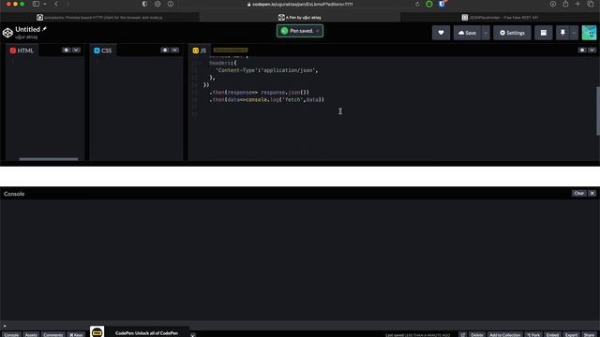Open JS editor settings gear
This screenshot has width=600, height=337.
(x=582, y=50)
